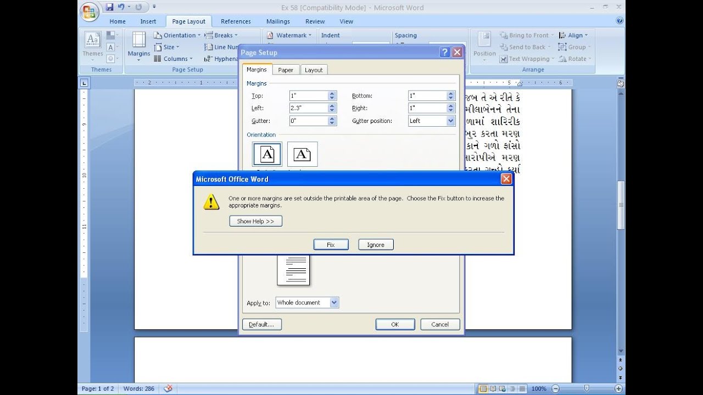The height and width of the screenshot is (395, 703).
Task: Switch to Outline view
Action: pos(511,388)
